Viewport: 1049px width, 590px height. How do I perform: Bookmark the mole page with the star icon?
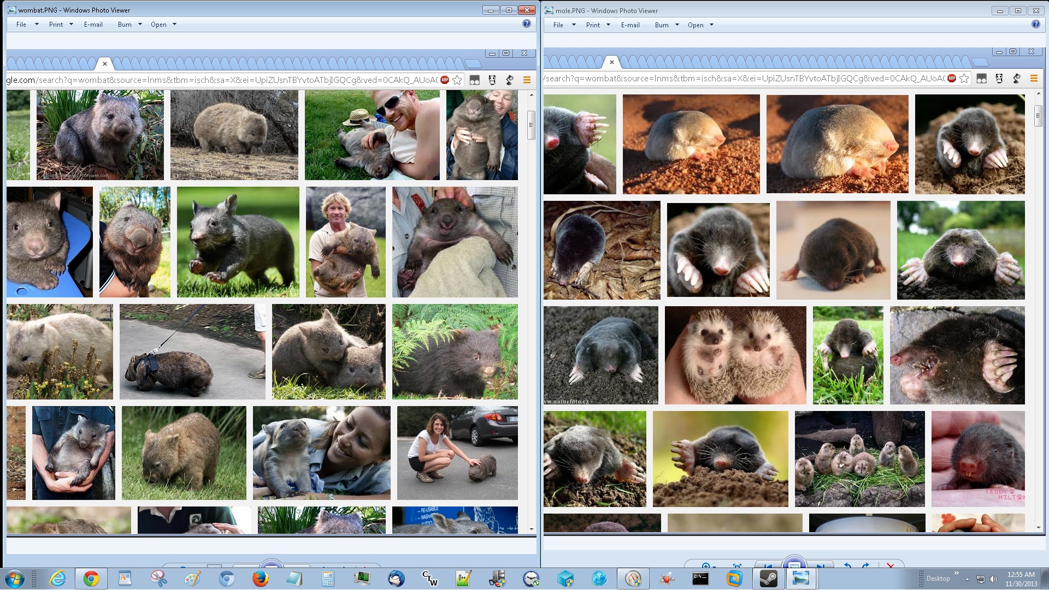coord(964,79)
